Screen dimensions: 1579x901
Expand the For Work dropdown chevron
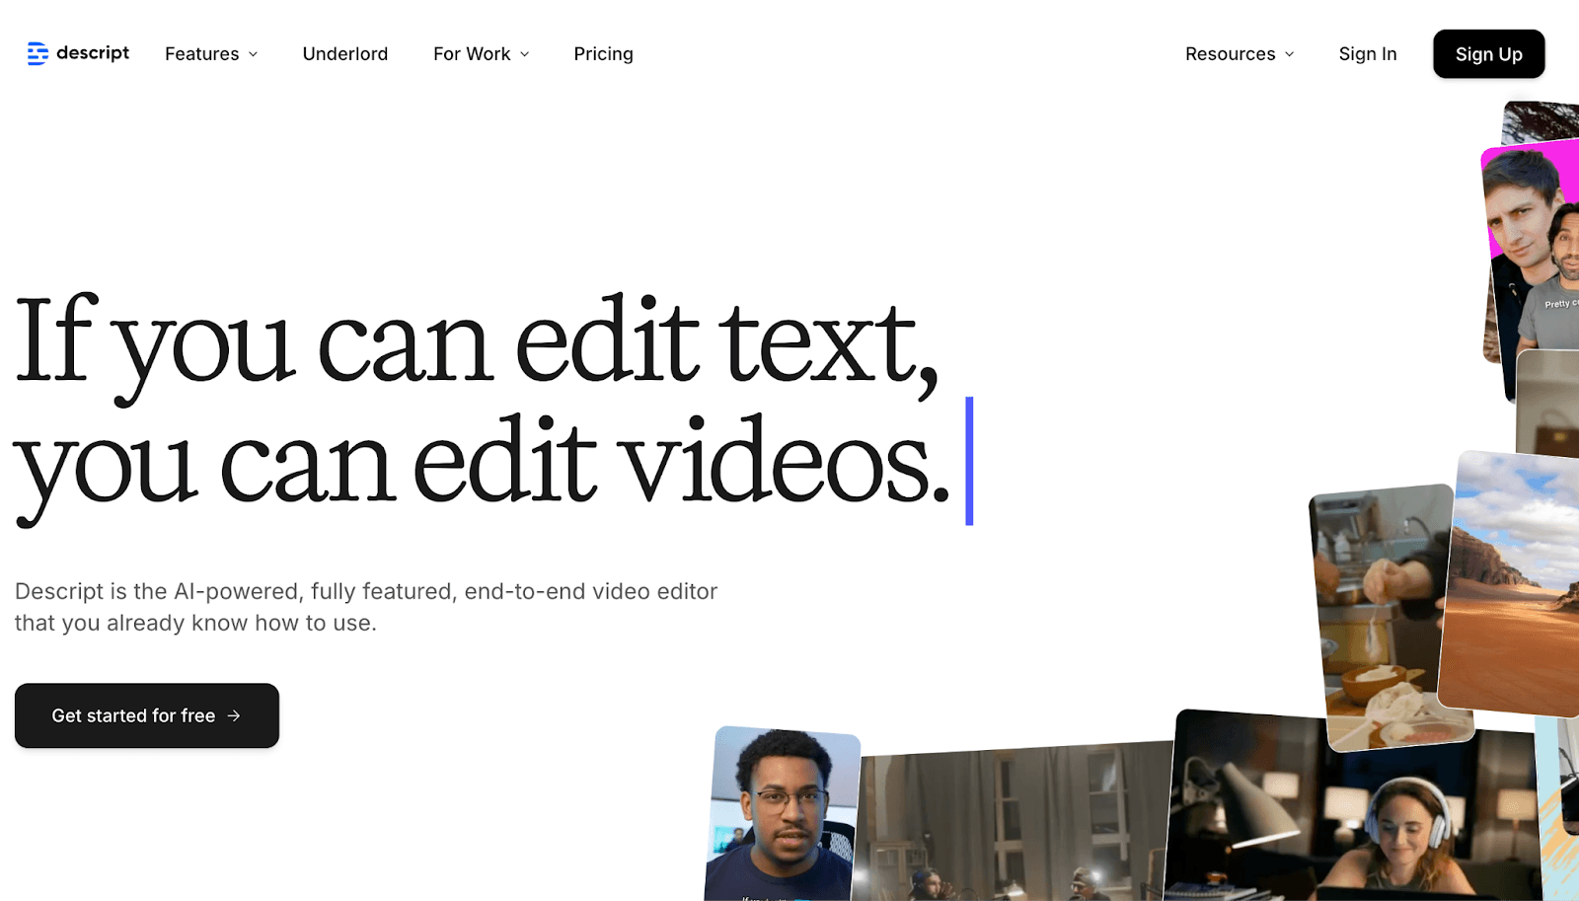(x=525, y=54)
